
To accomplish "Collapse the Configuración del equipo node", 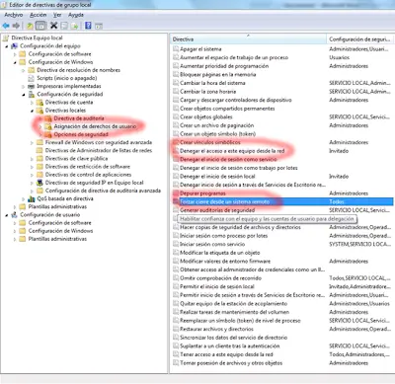I will (x=6, y=46).
